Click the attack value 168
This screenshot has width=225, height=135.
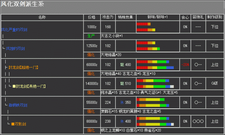[108, 27]
